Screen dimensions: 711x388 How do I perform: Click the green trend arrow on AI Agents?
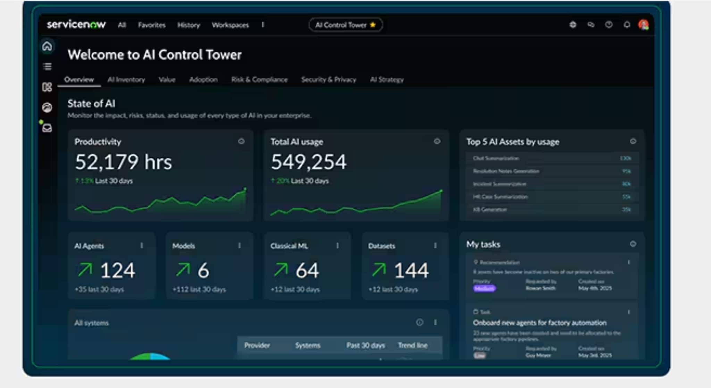click(x=85, y=270)
